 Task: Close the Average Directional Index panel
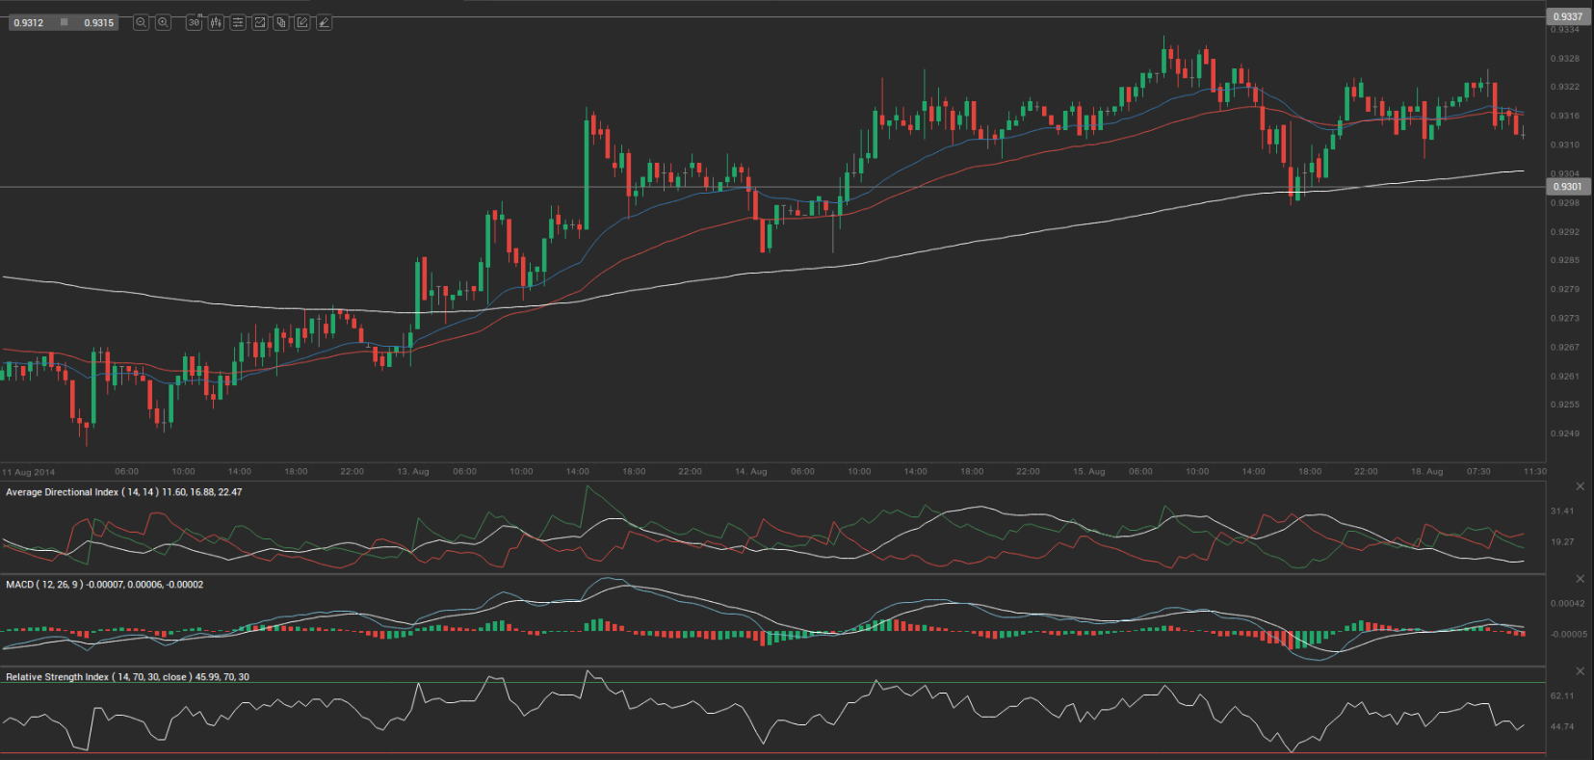coord(1580,486)
